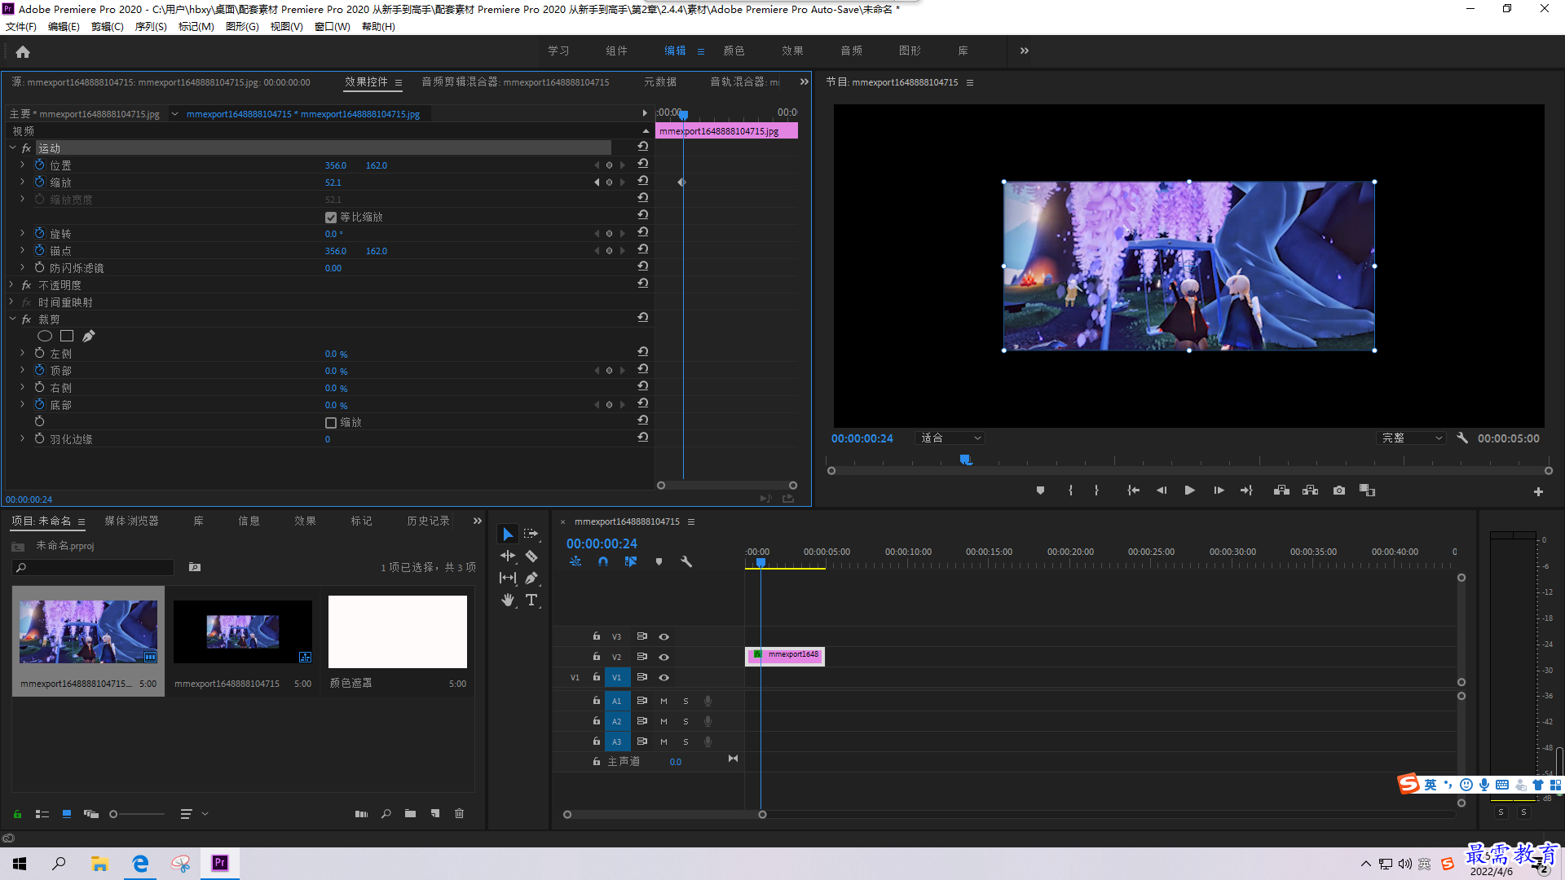Click New Item icon in Project panel
The image size is (1565, 880).
[435, 813]
